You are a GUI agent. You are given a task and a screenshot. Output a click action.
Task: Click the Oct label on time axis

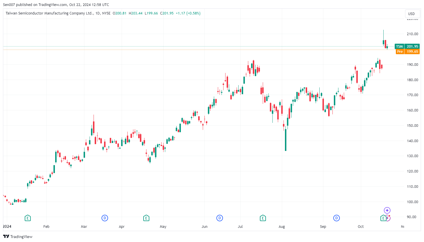pyautogui.click(x=361, y=226)
